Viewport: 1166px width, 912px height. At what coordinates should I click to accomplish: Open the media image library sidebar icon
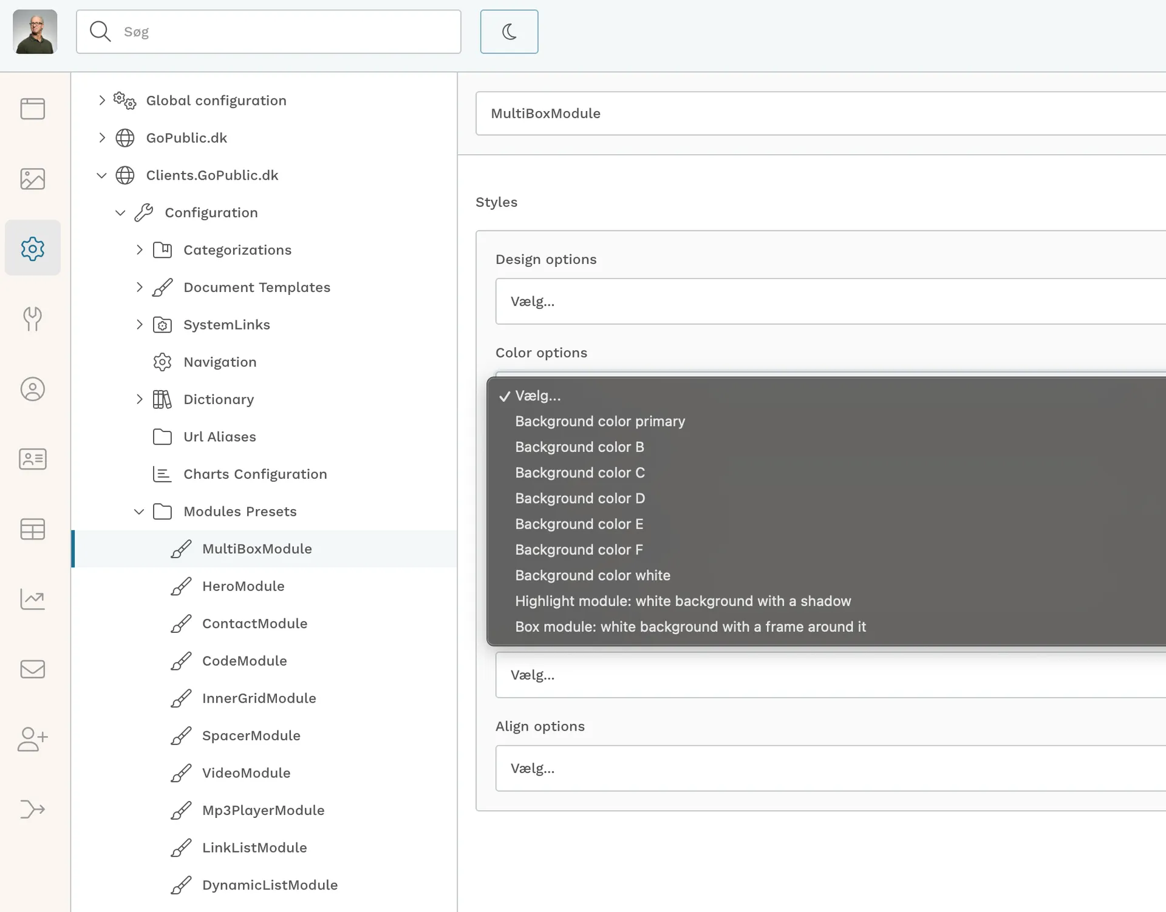(x=33, y=179)
